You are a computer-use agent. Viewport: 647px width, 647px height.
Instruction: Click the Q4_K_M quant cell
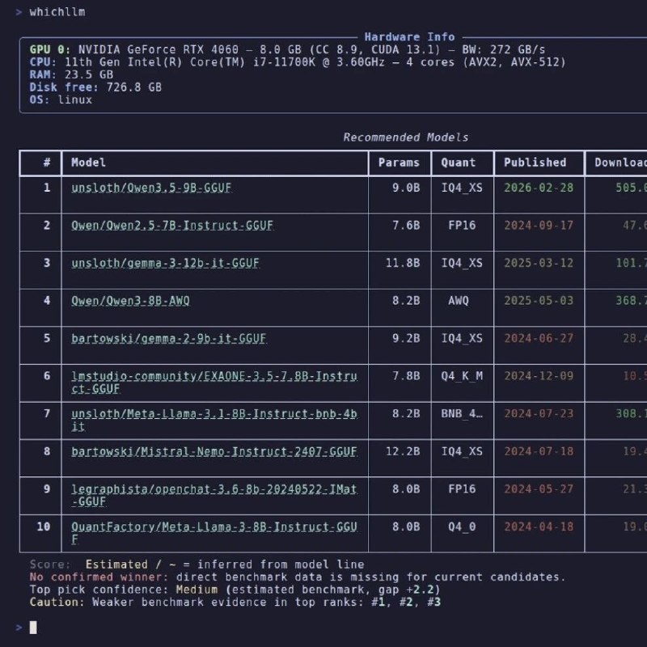click(x=462, y=376)
